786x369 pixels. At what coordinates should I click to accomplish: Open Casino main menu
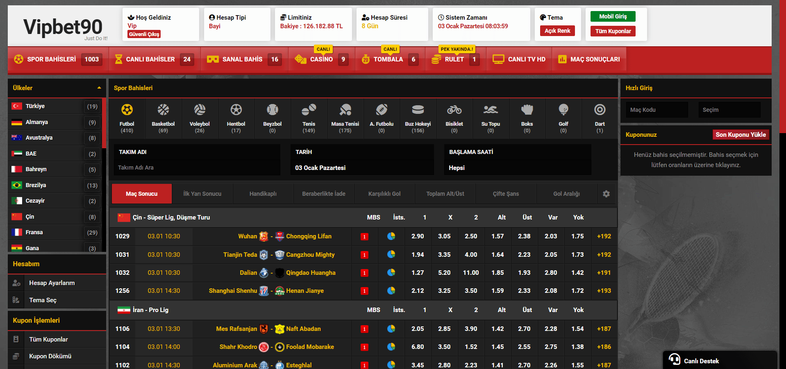[x=322, y=59]
